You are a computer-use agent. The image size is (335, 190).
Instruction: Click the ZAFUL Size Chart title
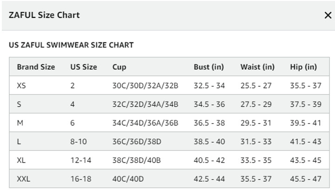44,15
